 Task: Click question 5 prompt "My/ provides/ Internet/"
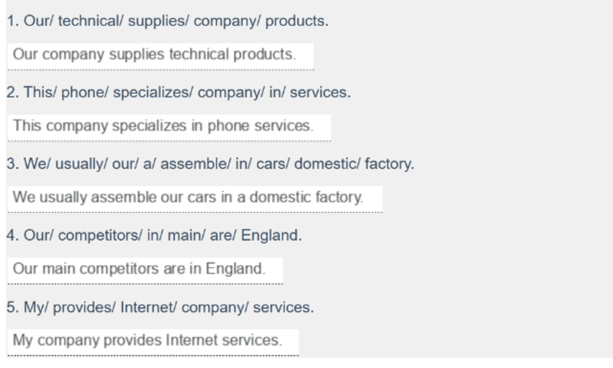161,308
